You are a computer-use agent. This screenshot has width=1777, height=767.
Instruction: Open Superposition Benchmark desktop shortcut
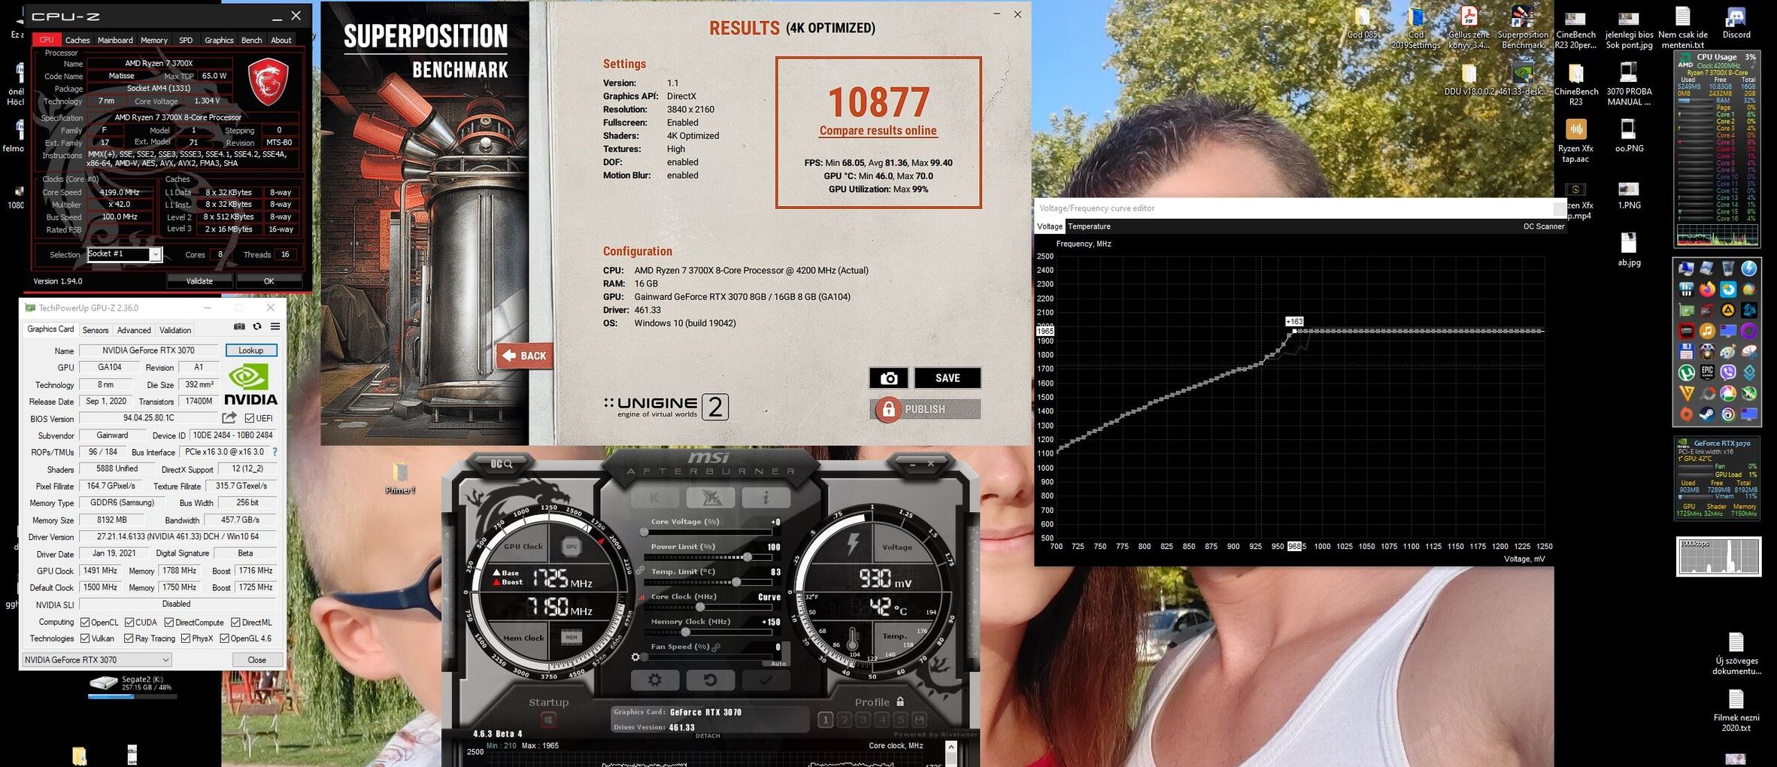point(1523,29)
